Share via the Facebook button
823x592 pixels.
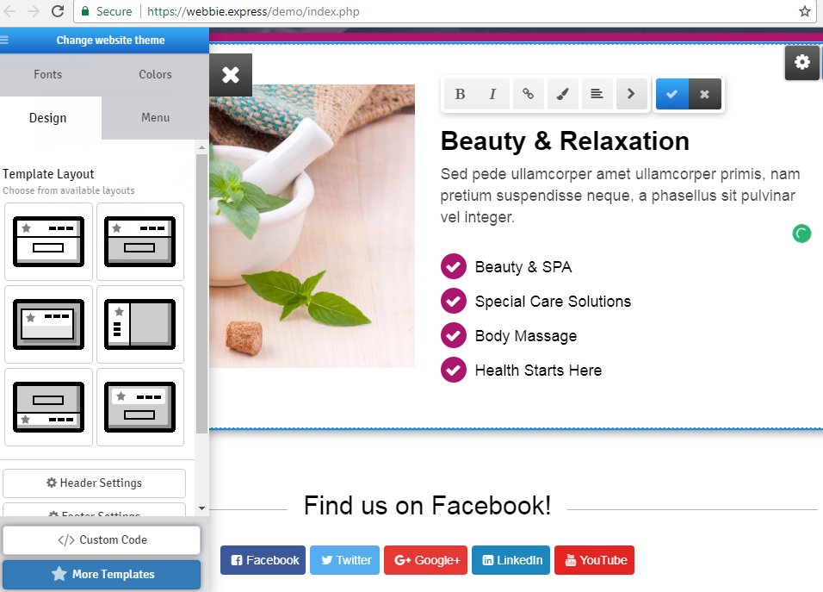point(263,560)
